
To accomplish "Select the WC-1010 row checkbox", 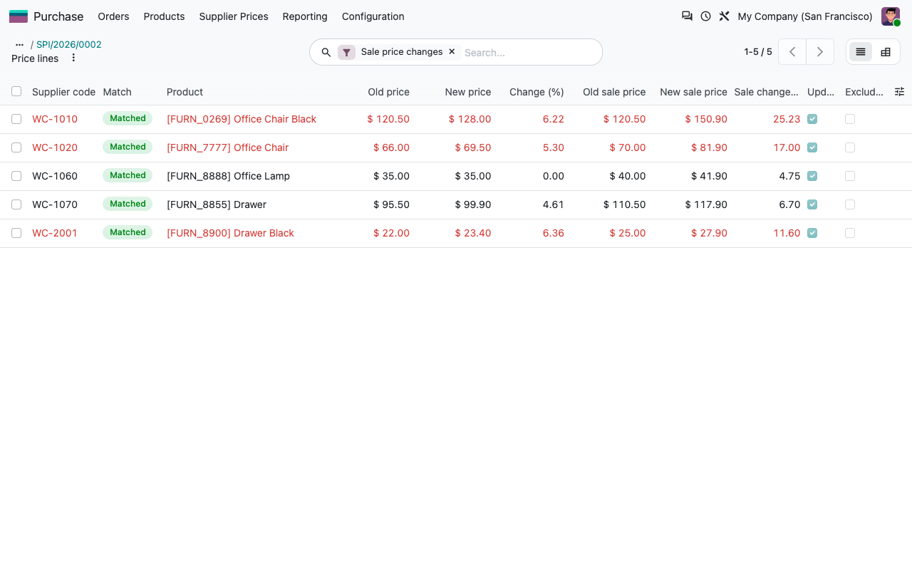I will pos(16,119).
